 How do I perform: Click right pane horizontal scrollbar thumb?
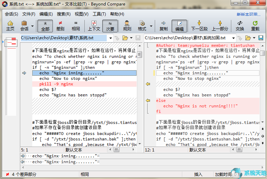click(239, 150)
